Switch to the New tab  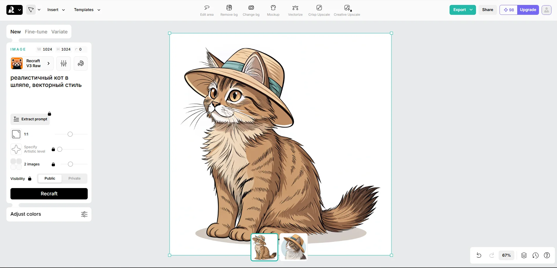click(16, 32)
